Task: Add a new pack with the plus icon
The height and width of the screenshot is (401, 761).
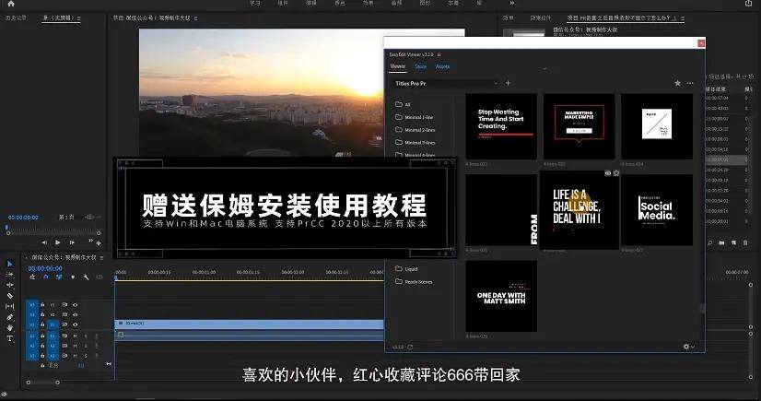Action: tap(509, 83)
